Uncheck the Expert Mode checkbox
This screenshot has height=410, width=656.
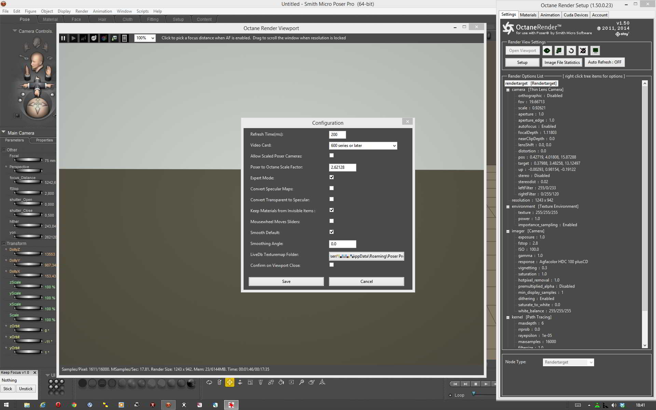click(331, 177)
